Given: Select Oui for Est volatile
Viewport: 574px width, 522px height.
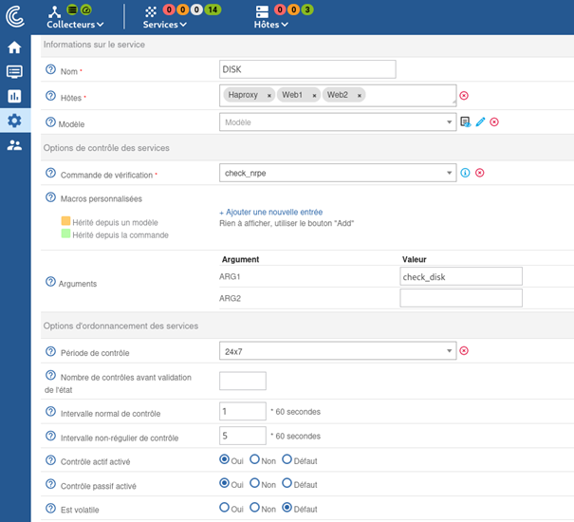Looking at the screenshot, I should pos(225,507).
